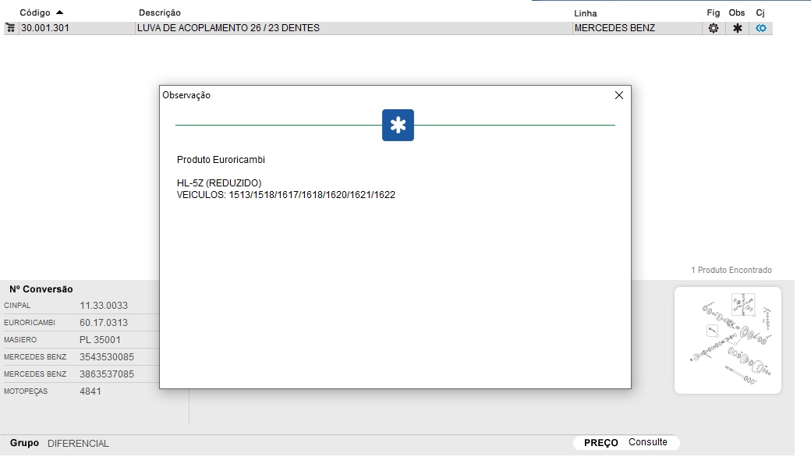The height and width of the screenshot is (464, 811).
Task: Select the MOTOPEÇAS conversion number 4841
Action: coord(90,391)
